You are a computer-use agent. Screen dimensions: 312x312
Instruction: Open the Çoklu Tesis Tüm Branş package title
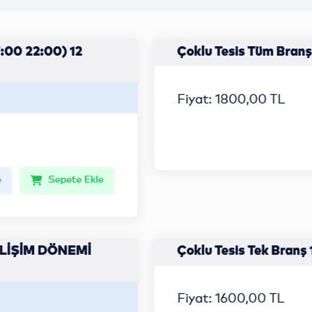click(244, 52)
